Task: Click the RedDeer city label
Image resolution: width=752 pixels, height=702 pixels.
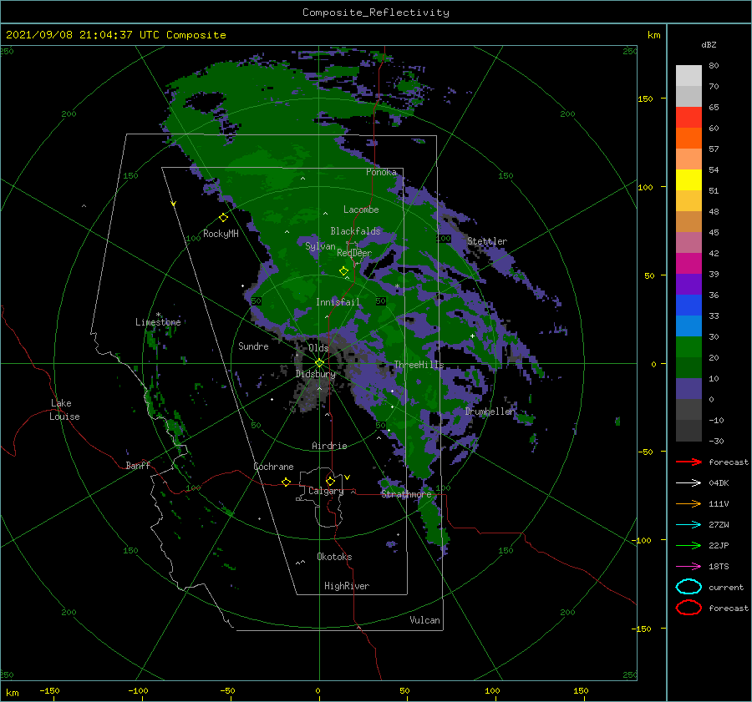Action: pyautogui.click(x=354, y=253)
